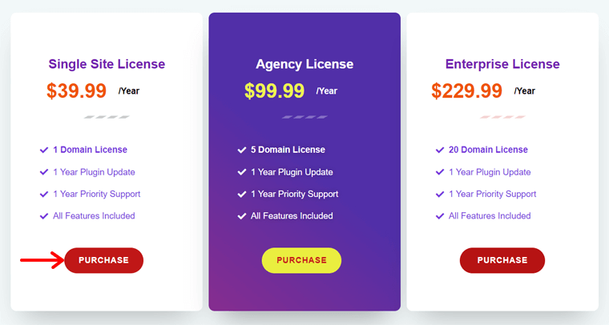Viewport: 609px width, 325px height.
Task: Click checkmark next to Agency All Features Included
Action: [241, 216]
